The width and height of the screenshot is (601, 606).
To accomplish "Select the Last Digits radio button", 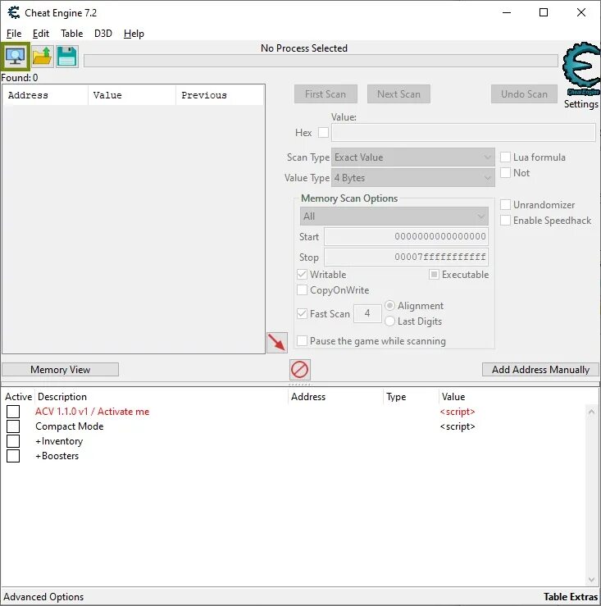I will [389, 321].
